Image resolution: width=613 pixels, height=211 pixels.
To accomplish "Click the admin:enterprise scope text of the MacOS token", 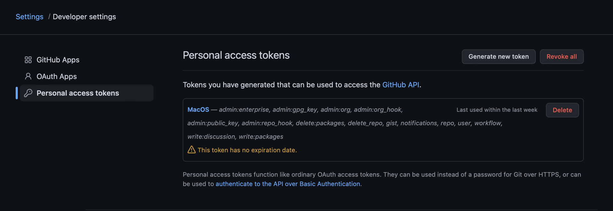I will coord(244,109).
